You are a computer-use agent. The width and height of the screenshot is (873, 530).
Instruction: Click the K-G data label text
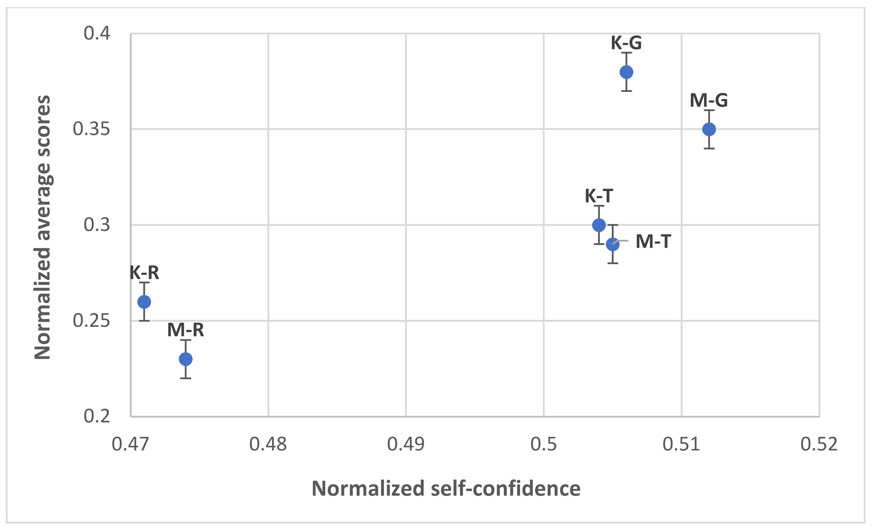(626, 43)
